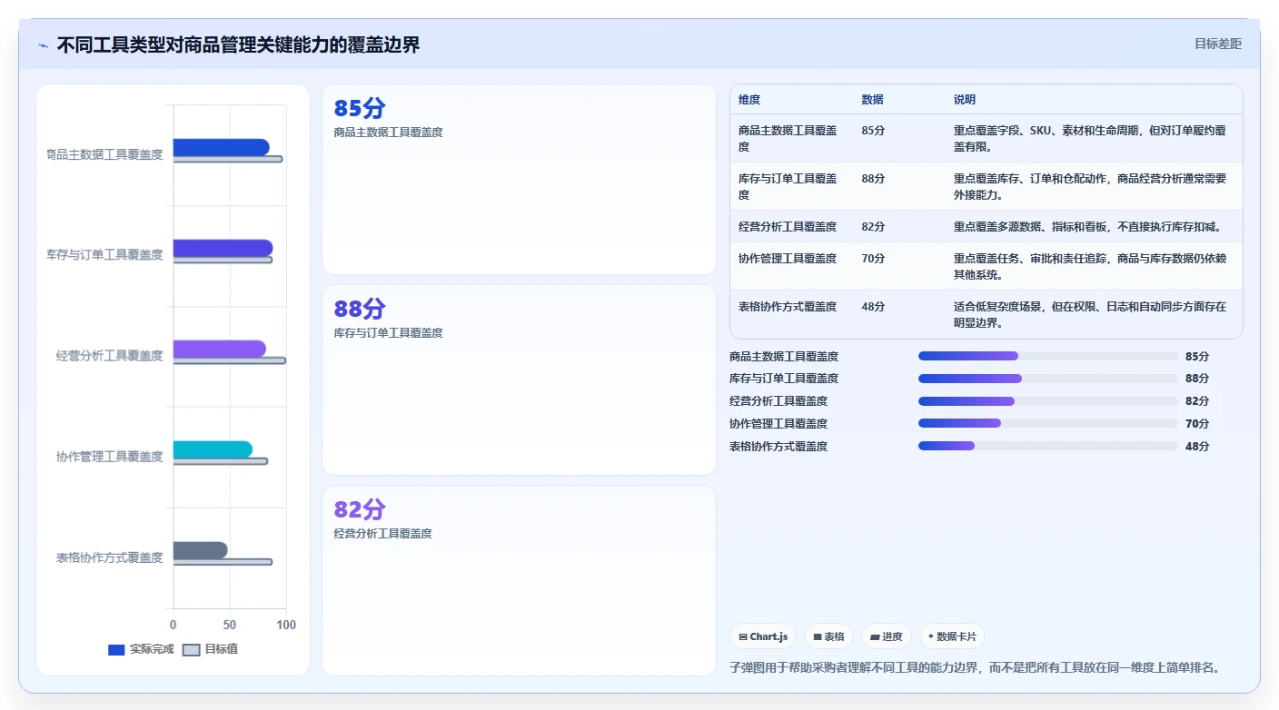Click the 商品主数据工具覆盖度 actual bar in the chart
This screenshot has width=1279, height=710.
coord(221,147)
